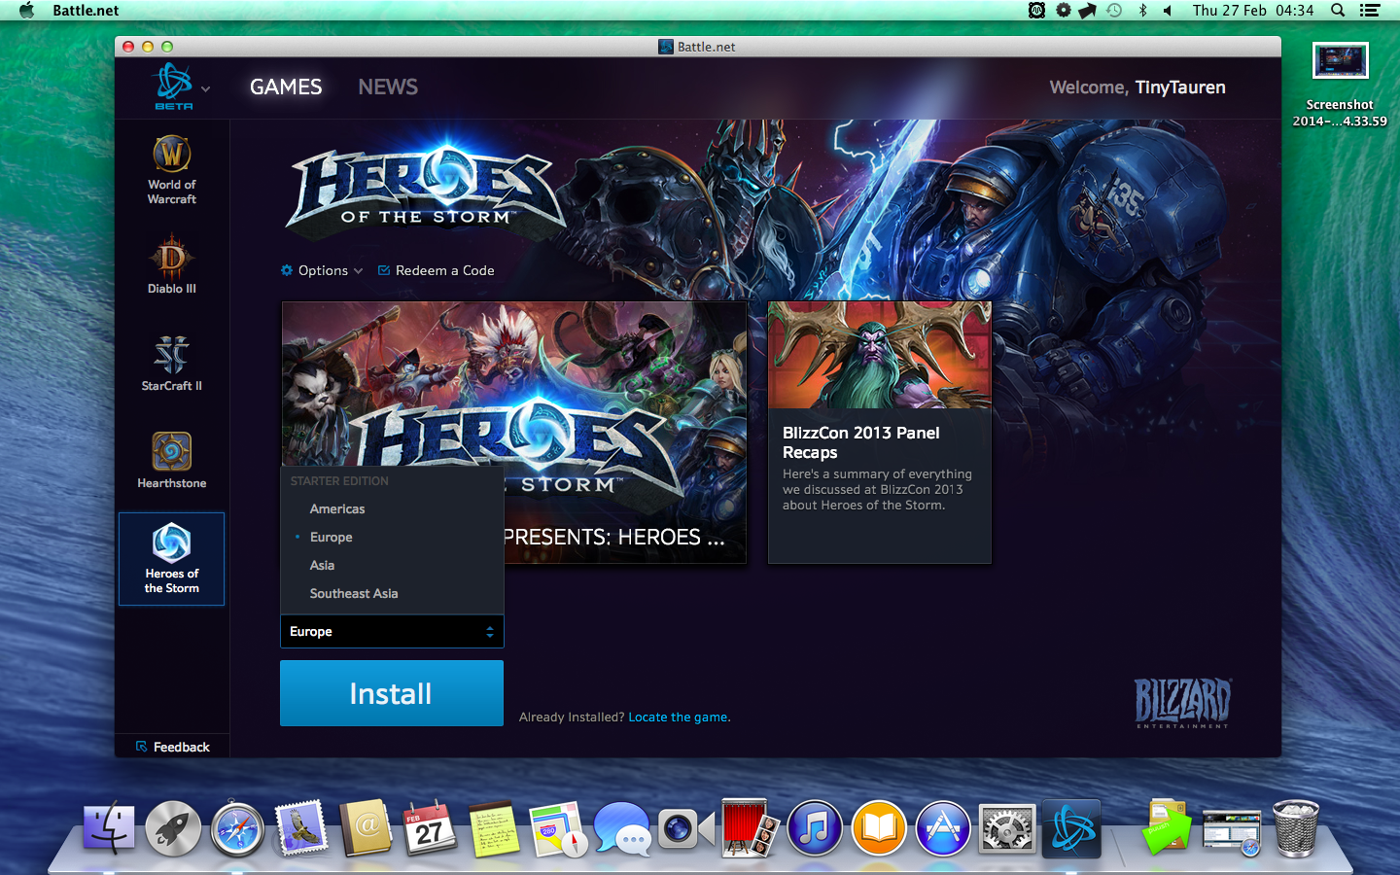
Task: Switch to the NEWS tab
Action: click(388, 87)
